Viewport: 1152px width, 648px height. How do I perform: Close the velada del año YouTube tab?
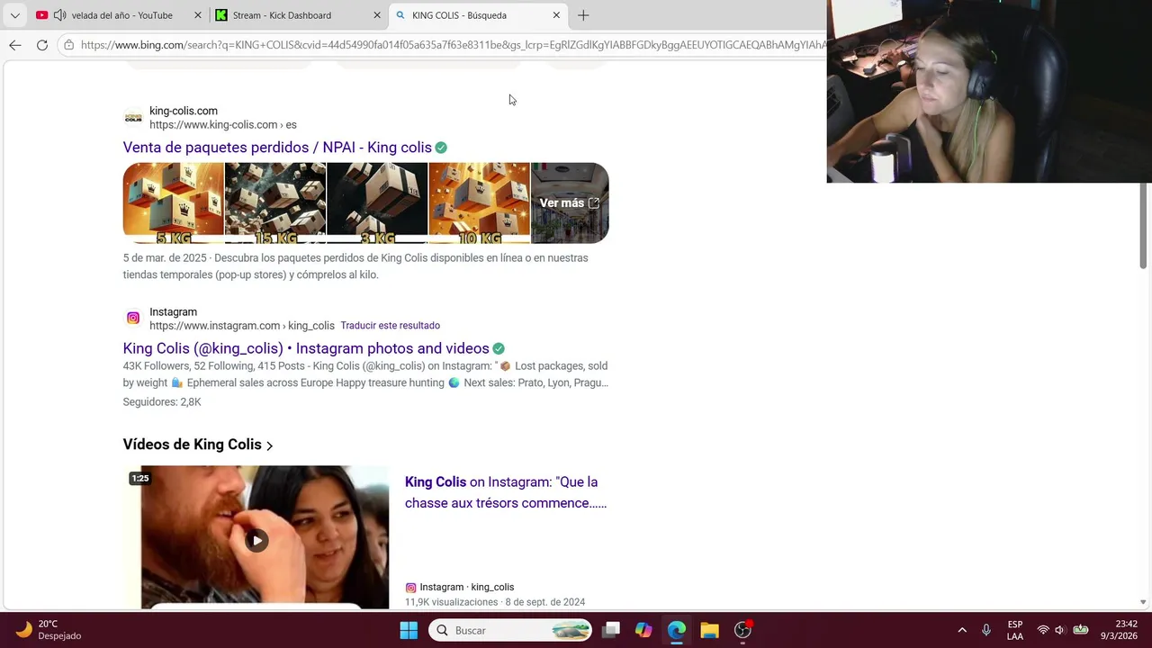(x=197, y=15)
